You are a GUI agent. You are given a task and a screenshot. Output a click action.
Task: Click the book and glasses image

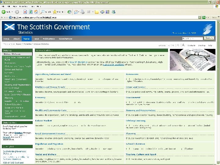pos(193,60)
